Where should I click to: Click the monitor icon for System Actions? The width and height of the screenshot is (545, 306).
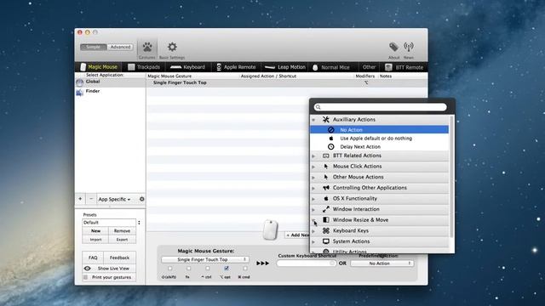325,241
